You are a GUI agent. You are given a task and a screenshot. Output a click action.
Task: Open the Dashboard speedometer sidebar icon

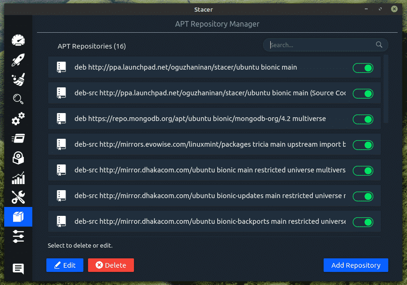pyautogui.click(x=18, y=40)
